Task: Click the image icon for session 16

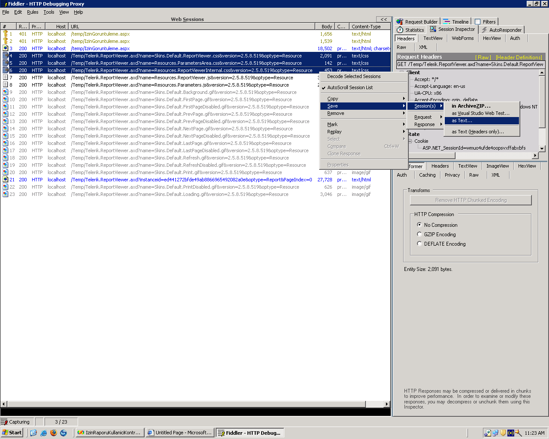Action: coord(6,143)
